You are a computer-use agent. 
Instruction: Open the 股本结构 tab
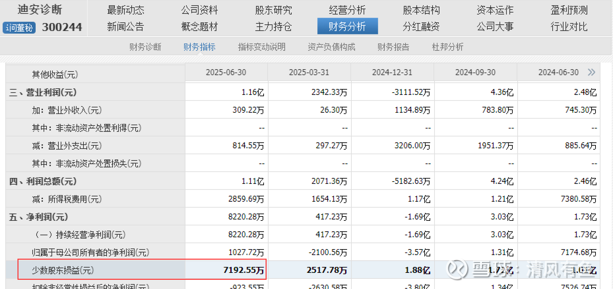421,10
